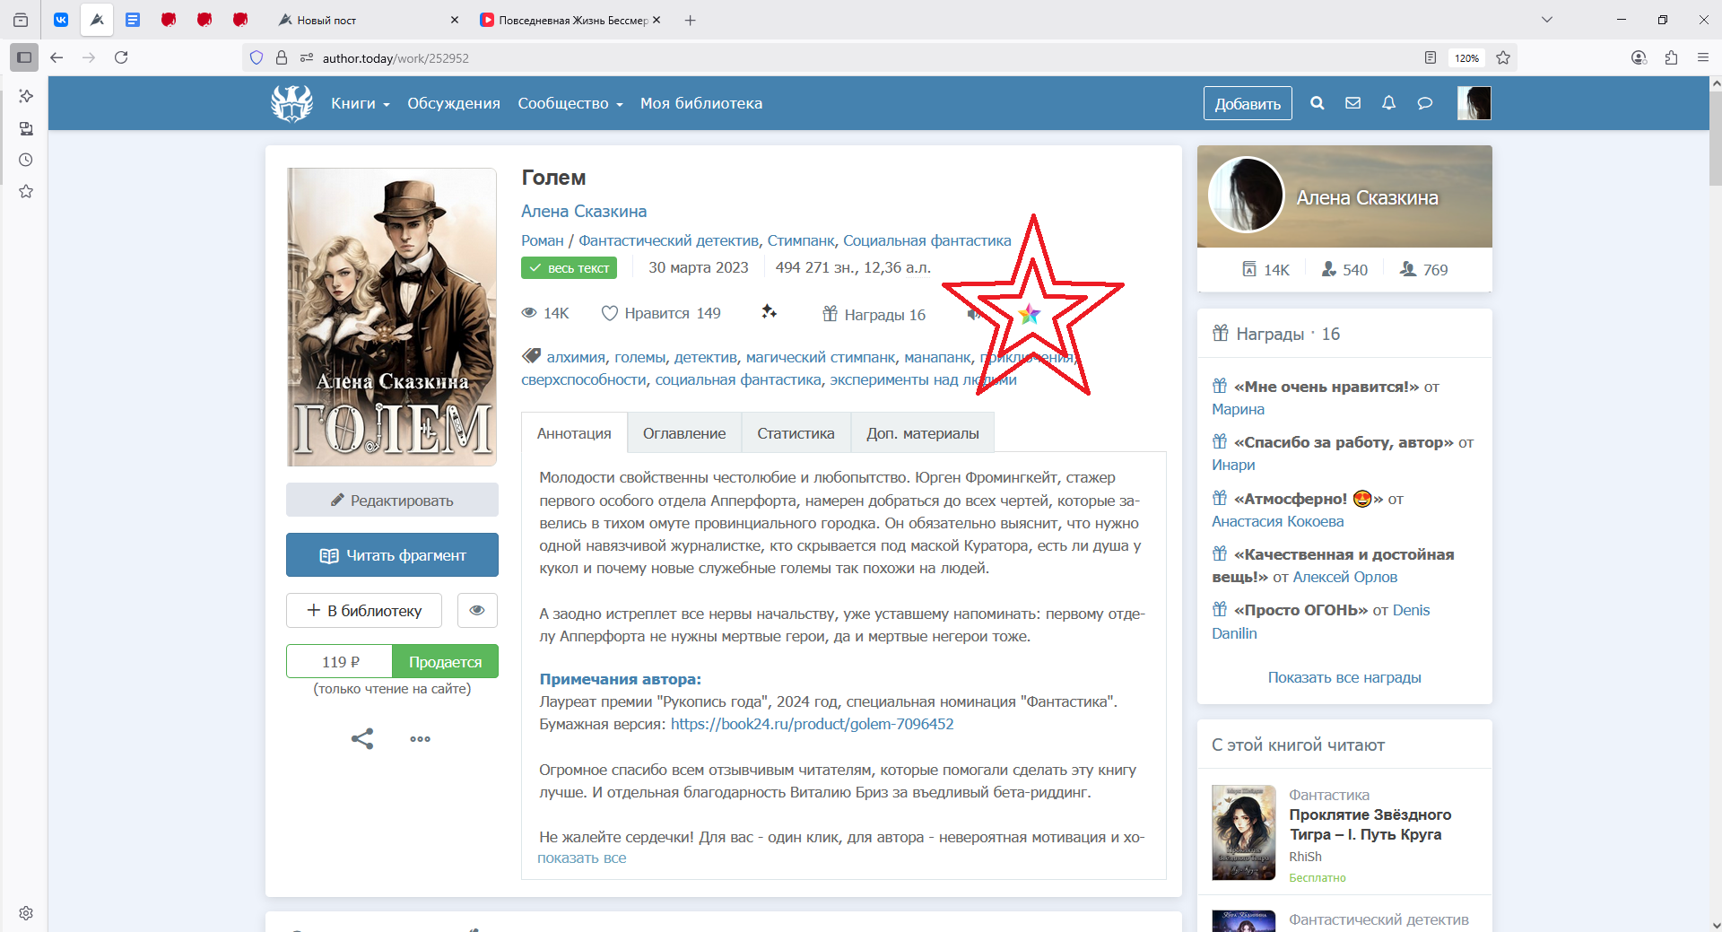Viewport: 1722px width, 932px height.
Task: Click the Author.Today eagle logo
Action: (292, 103)
